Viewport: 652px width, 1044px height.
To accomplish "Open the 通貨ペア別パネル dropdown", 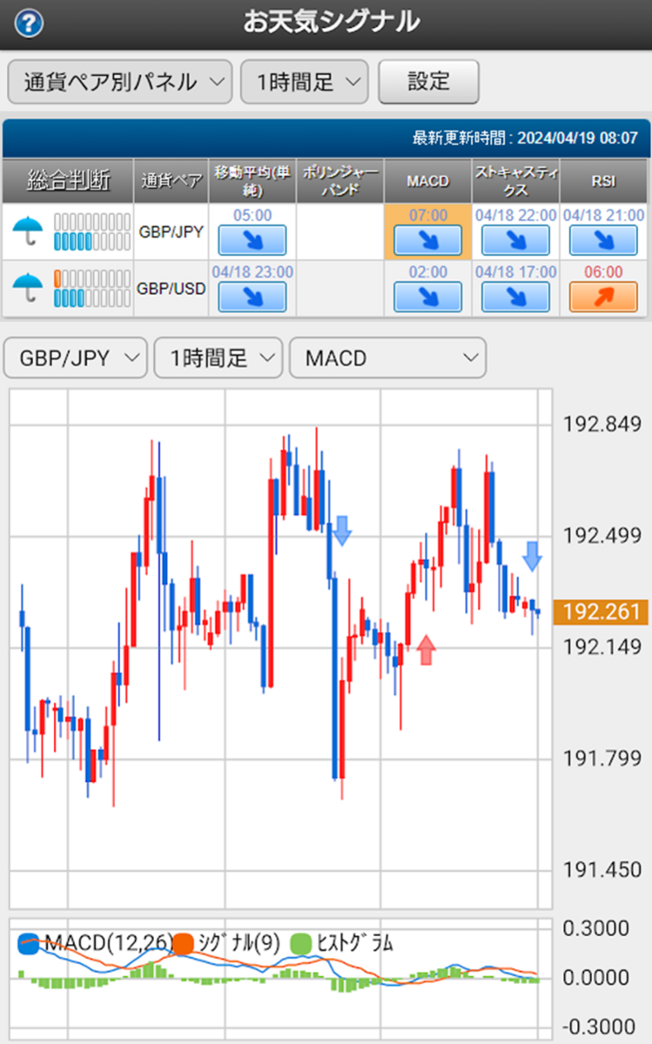I will (119, 82).
